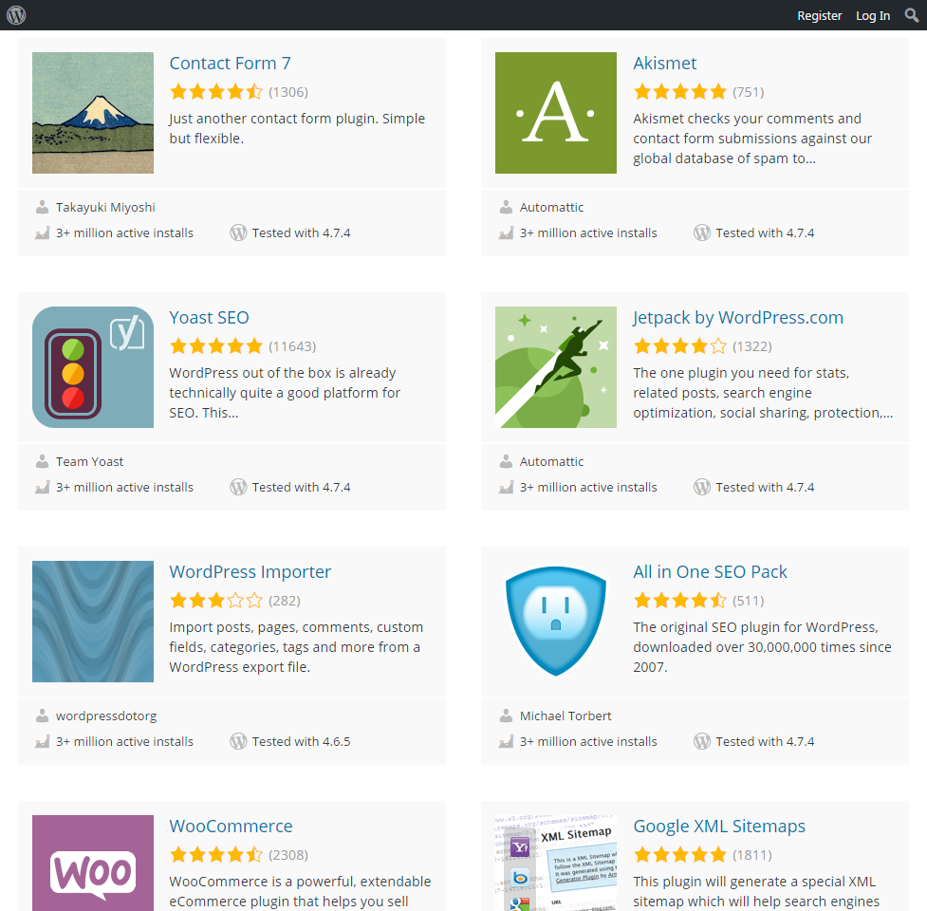Click the (511) review count
The width and height of the screenshot is (927, 911).
pos(749,601)
